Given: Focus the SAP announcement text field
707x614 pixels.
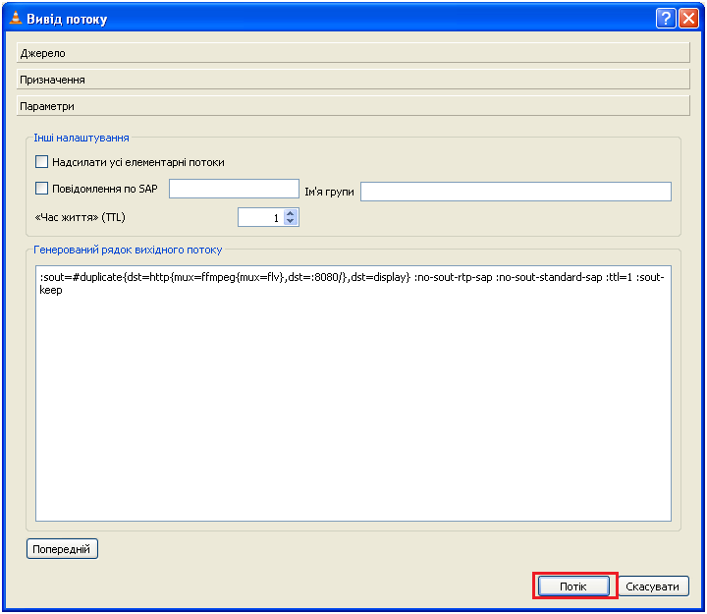Looking at the screenshot, I should pos(234,189).
